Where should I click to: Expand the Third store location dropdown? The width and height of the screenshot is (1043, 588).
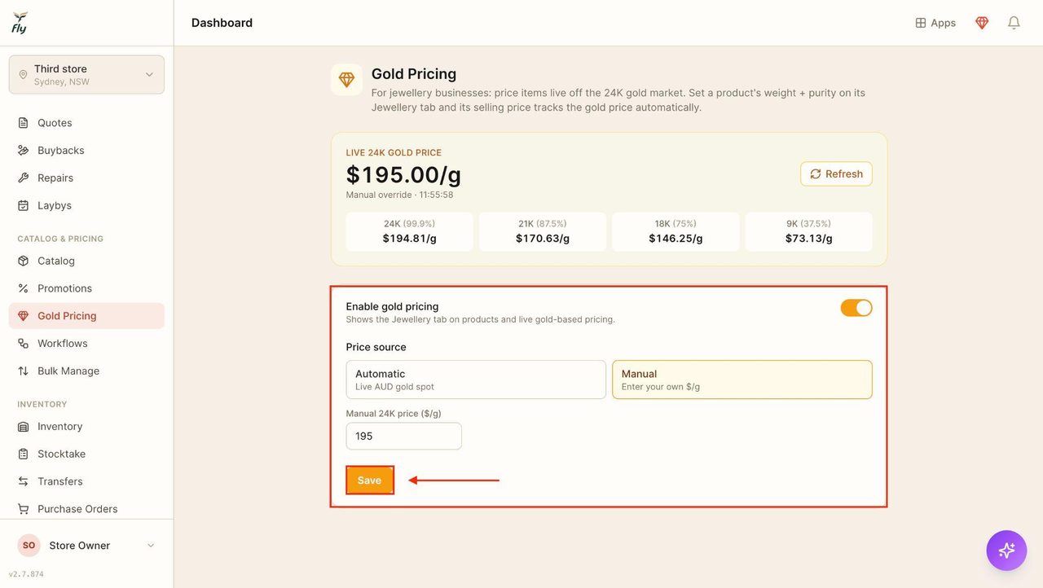(86, 75)
